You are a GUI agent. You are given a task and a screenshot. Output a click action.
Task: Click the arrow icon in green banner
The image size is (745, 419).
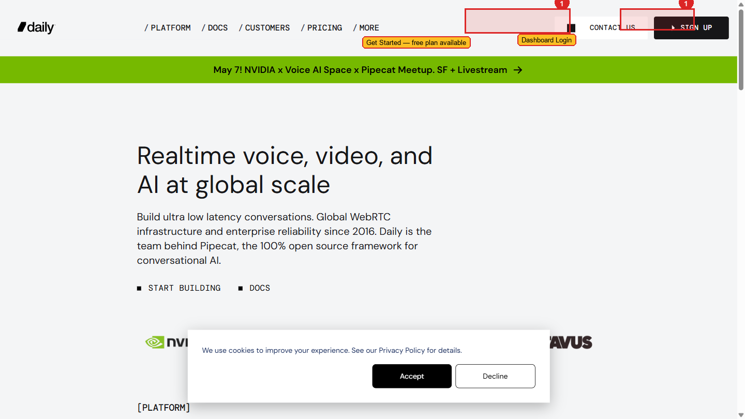click(518, 70)
